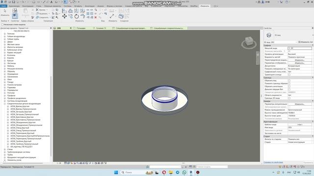Click the Type Properties icon above Properties
Screen dimensions: 314x176
(x=15, y=11)
